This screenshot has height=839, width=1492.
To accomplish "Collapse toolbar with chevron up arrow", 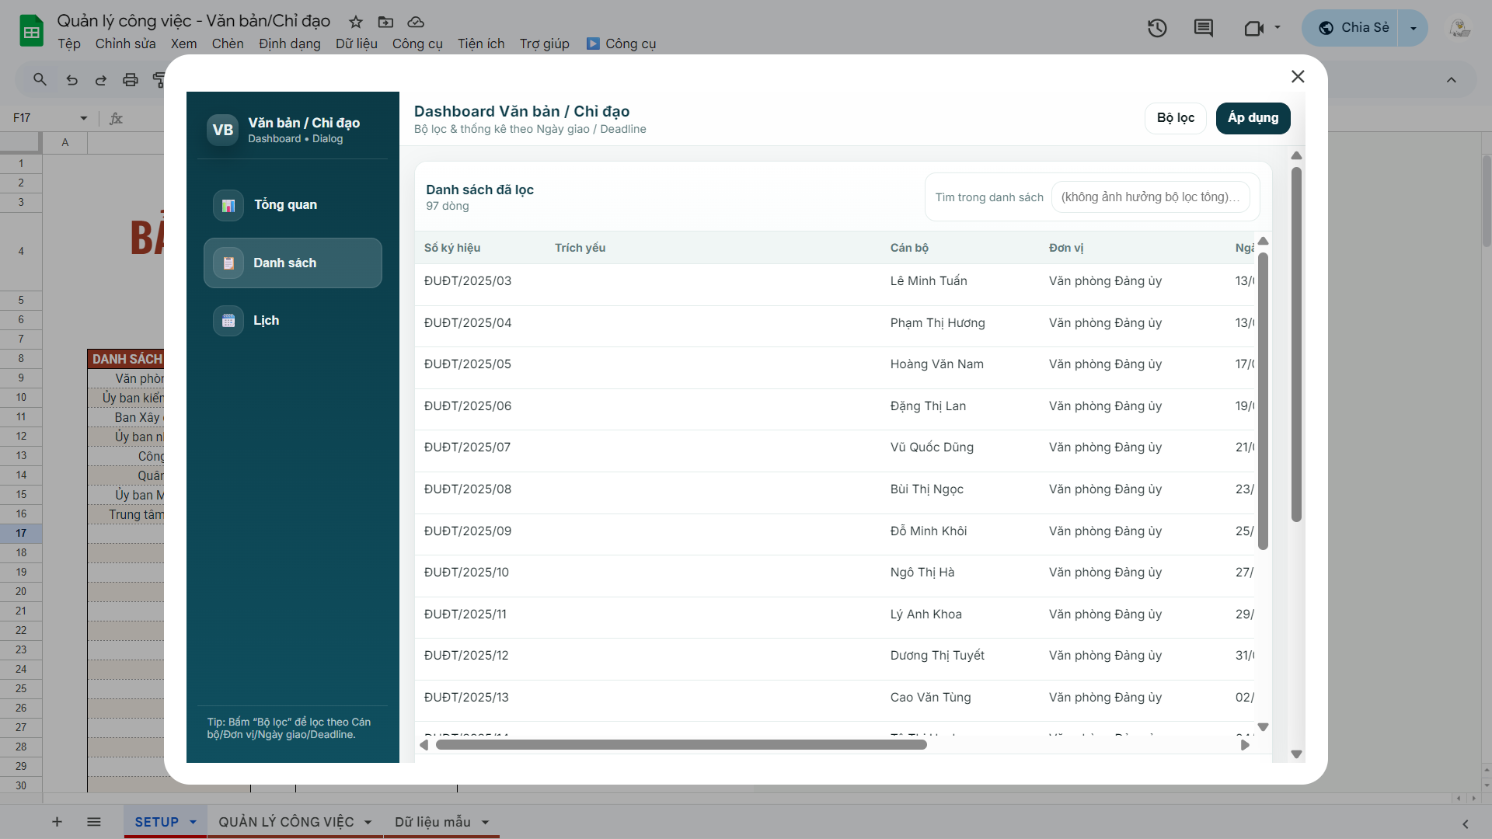I will (1451, 79).
